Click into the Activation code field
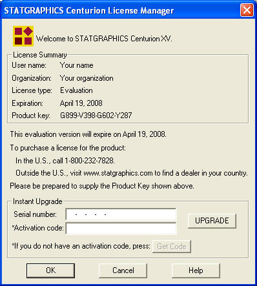Image resolution: width=257 pixels, height=286 pixels. (121, 229)
